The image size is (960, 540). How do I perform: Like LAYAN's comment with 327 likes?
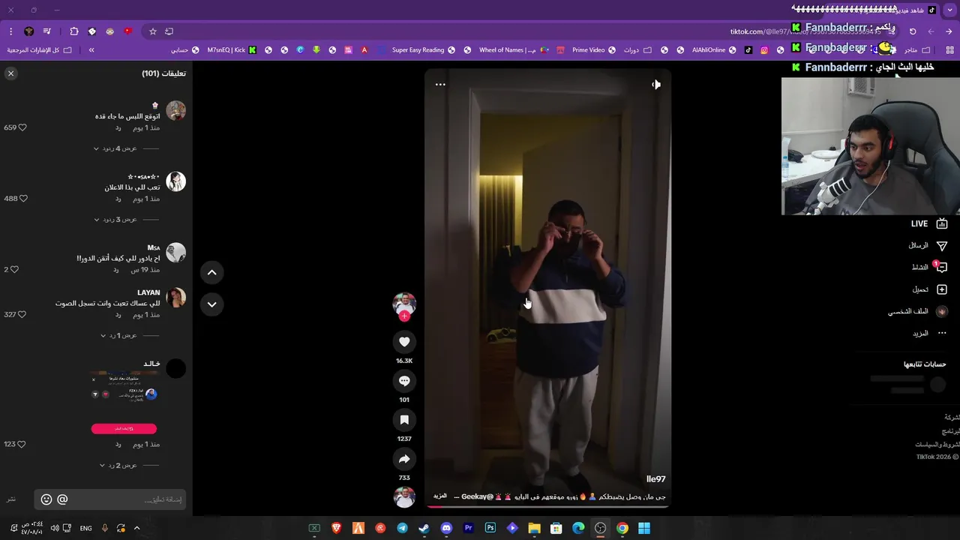(22, 314)
